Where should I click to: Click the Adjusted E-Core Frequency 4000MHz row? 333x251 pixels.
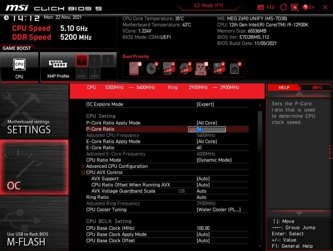167,154
